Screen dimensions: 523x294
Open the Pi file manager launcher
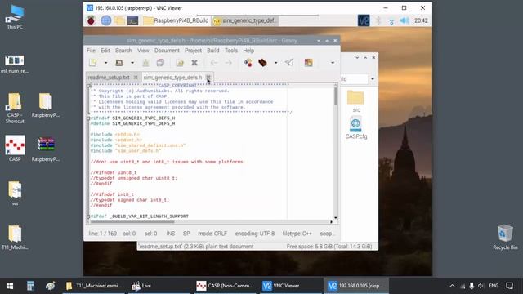119,20
